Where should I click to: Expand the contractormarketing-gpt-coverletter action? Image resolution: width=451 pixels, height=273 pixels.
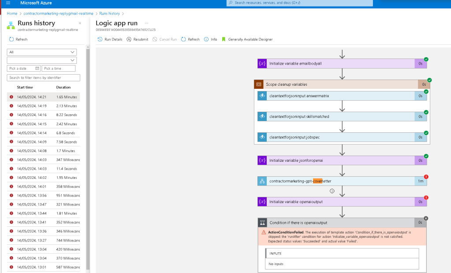coord(342,181)
